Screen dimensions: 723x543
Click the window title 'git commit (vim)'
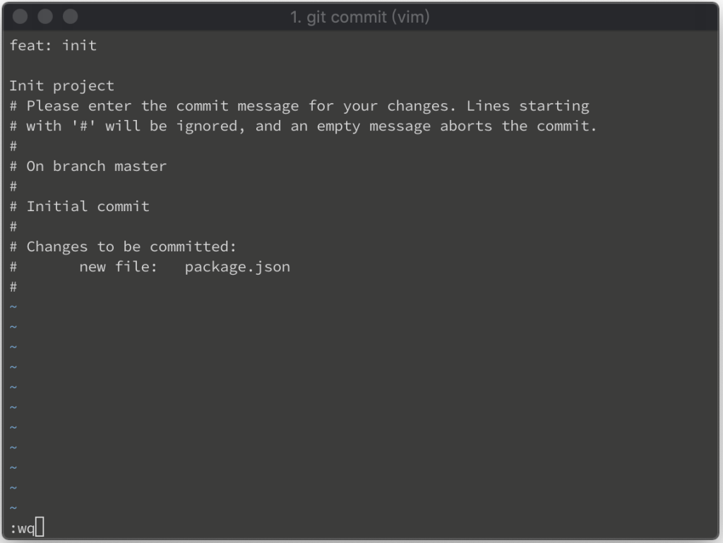(x=359, y=17)
